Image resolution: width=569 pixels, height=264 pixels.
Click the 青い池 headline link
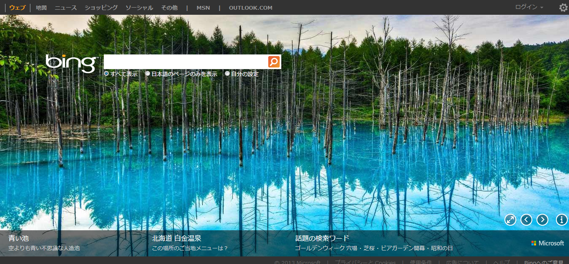click(x=19, y=238)
